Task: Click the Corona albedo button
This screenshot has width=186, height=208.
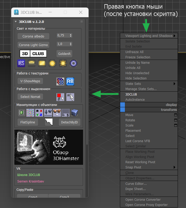Action: tap(33, 36)
